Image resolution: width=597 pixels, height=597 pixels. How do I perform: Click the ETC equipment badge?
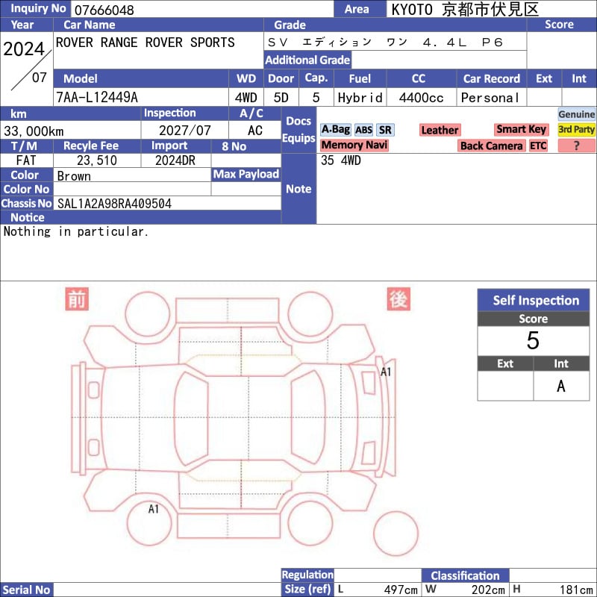tap(538, 146)
